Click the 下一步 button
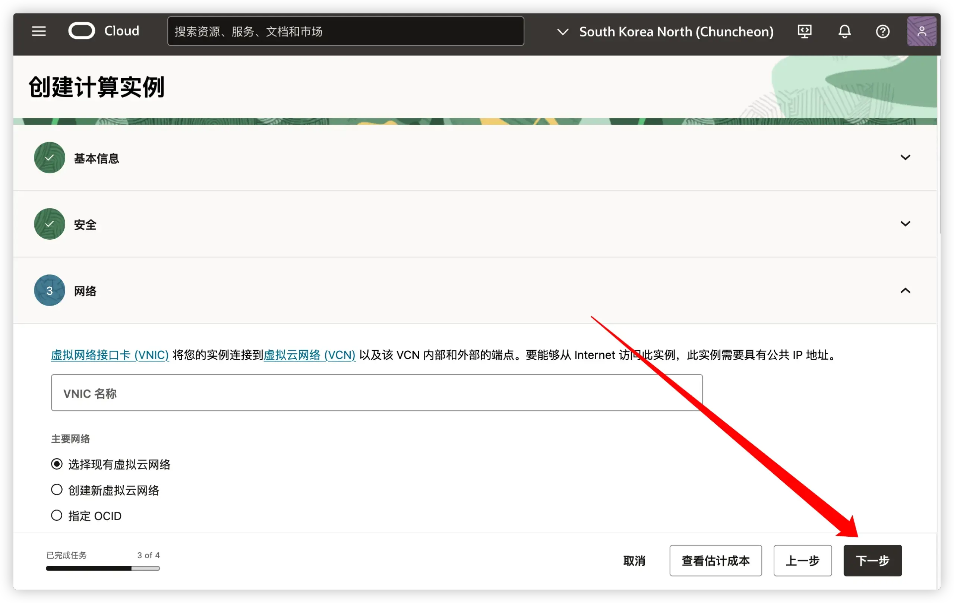The height and width of the screenshot is (603, 954). pyautogui.click(x=872, y=561)
